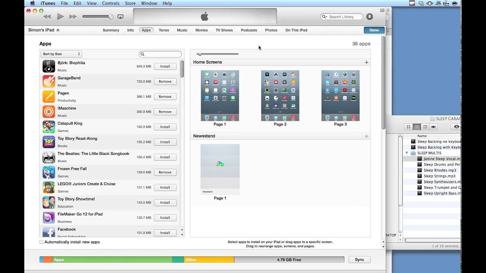Viewport: 486px width, 273px height.
Task: Switch to the Info tab
Action: 130,30
